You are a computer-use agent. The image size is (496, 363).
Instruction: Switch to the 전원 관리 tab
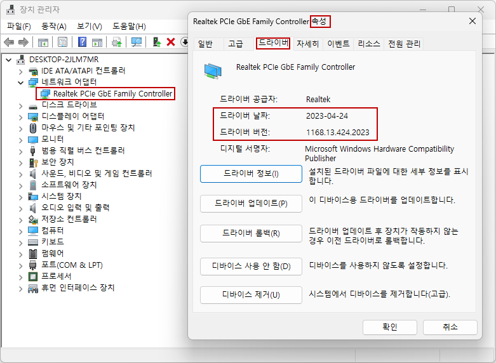pyautogui.click(x=405, y=44)
